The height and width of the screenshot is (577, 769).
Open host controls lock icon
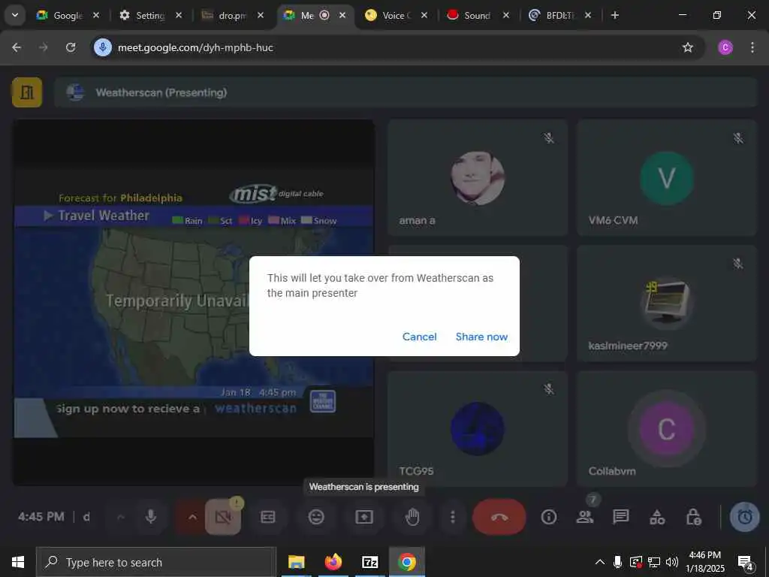click(x=693, y=517)
